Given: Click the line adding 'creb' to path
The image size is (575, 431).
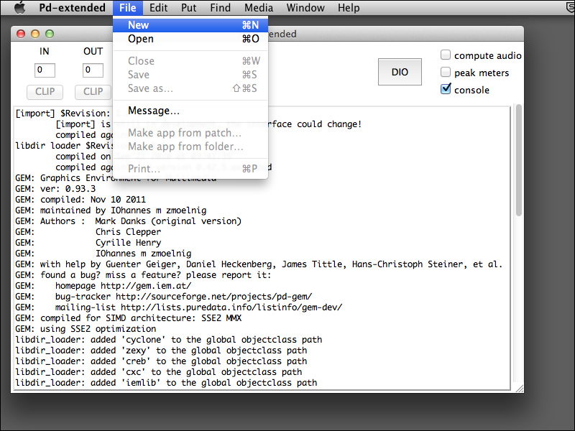Looking at the screenshot, I should (x=161, y=361).
